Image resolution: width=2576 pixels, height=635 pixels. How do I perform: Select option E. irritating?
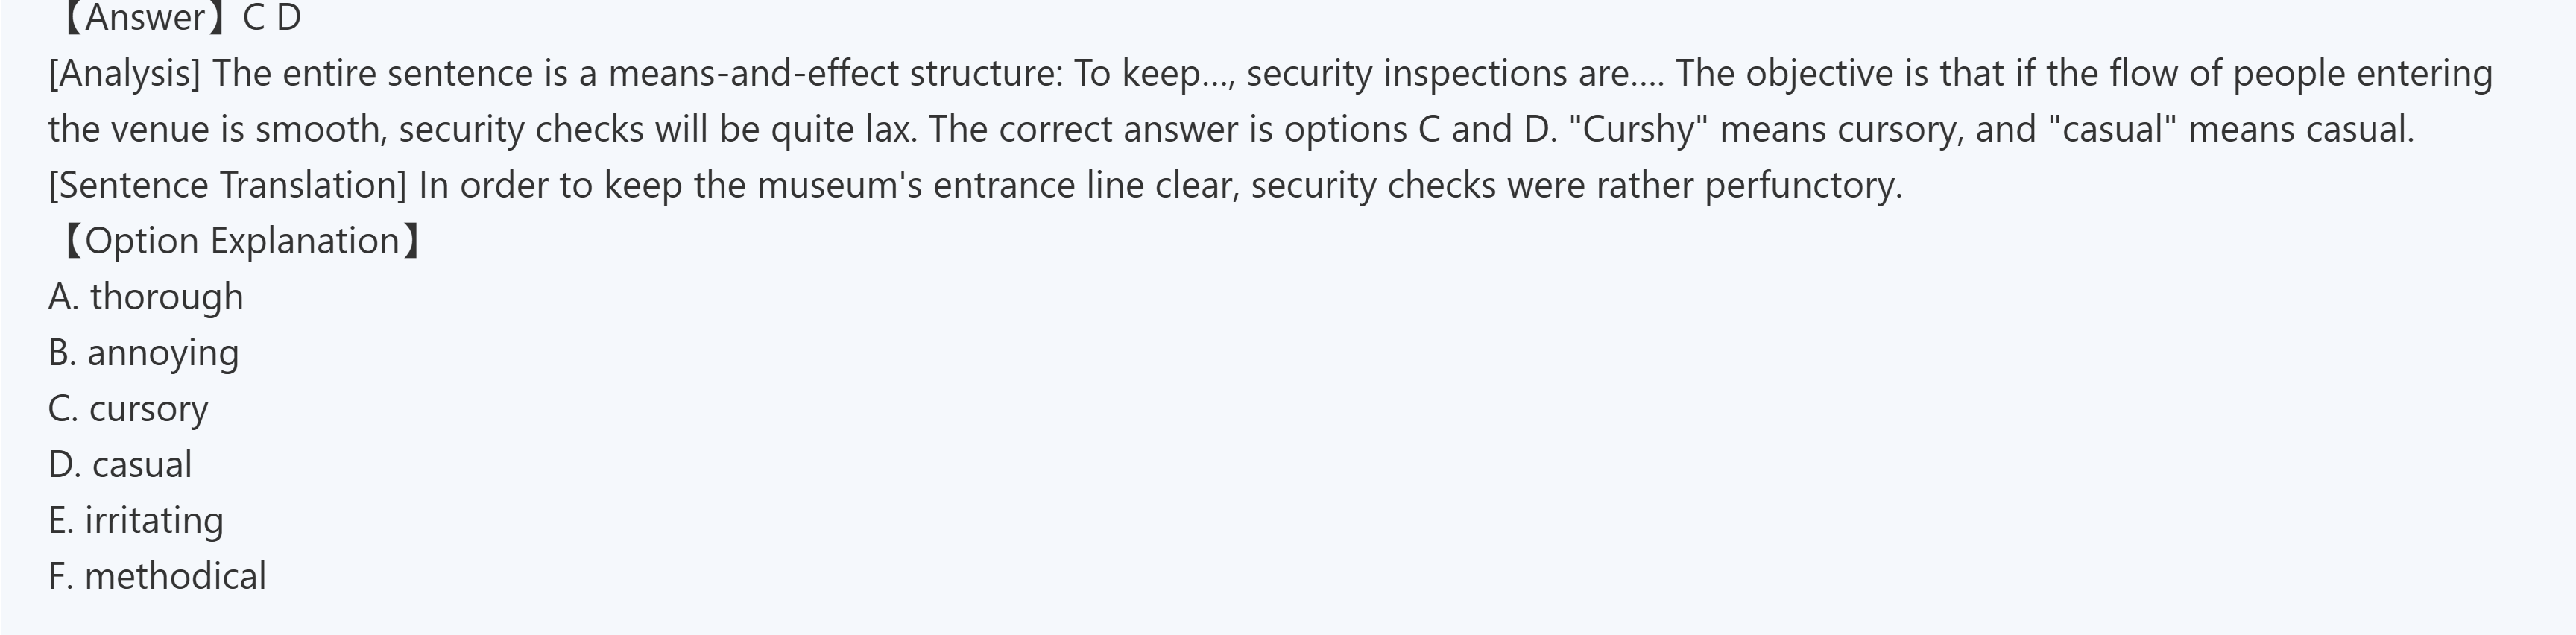point(136,521)
